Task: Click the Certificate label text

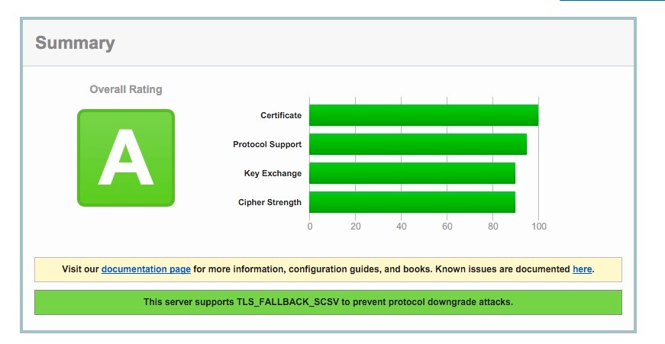Action: tap(280, 116)
